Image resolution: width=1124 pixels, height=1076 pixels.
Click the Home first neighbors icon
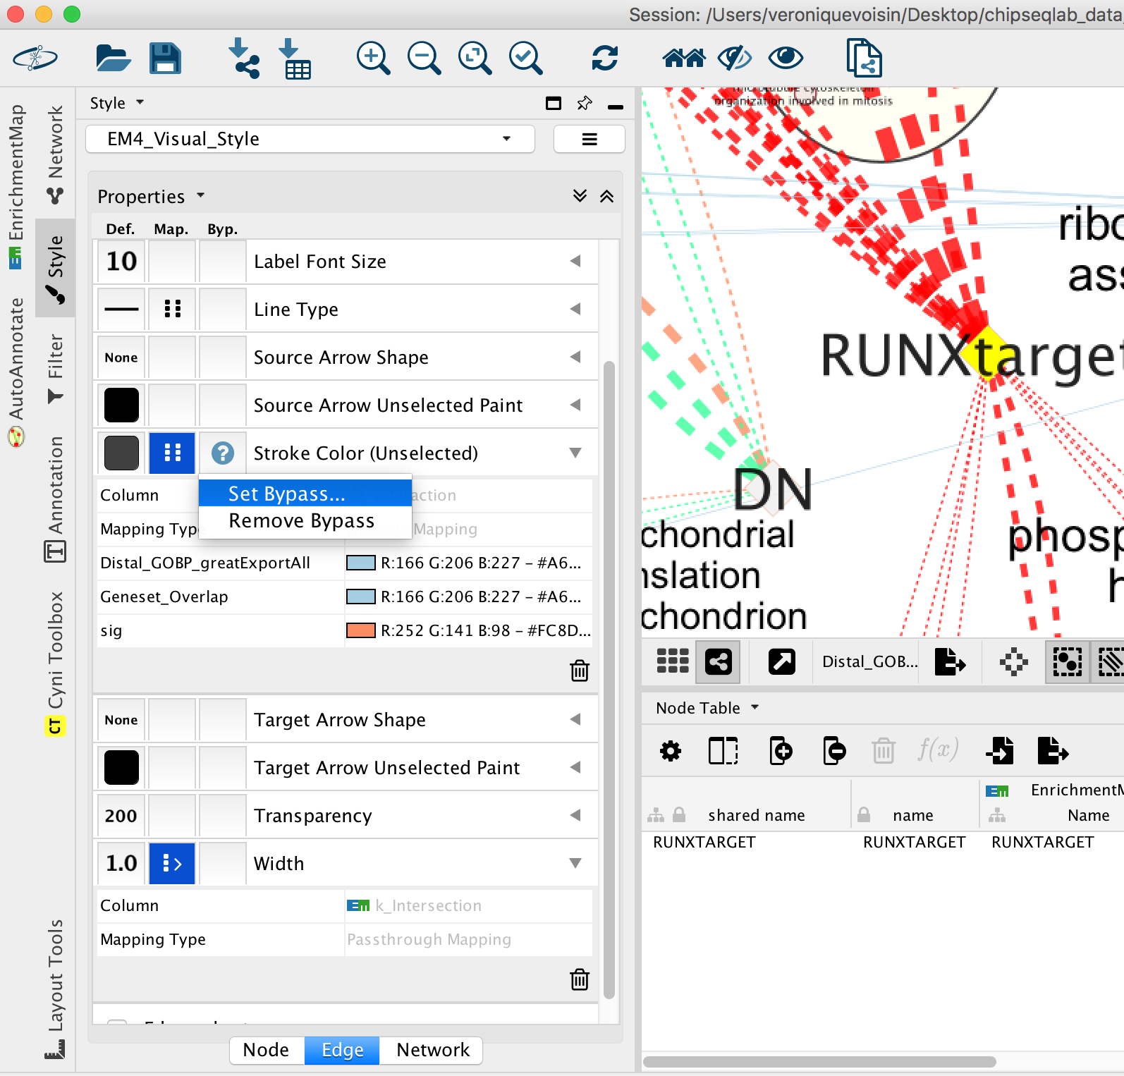683,58
